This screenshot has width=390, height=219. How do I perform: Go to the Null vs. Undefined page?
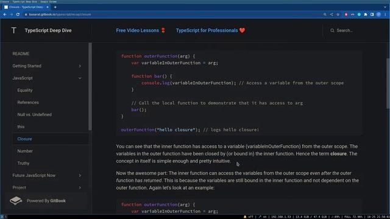(x=35, y=114)
